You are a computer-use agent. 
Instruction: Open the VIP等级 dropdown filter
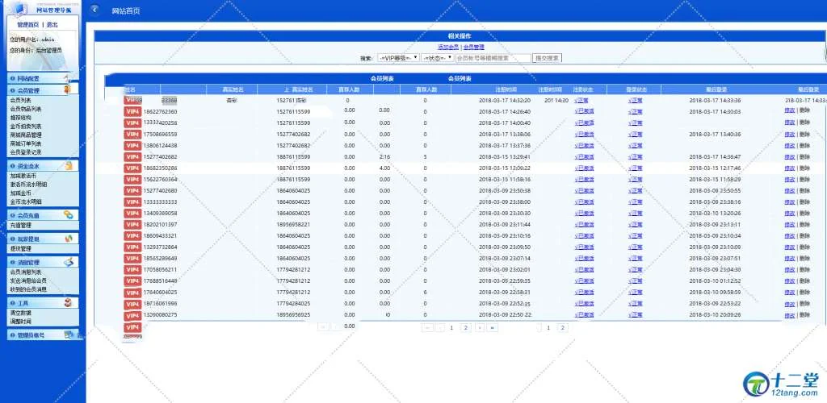click(399, 58)
